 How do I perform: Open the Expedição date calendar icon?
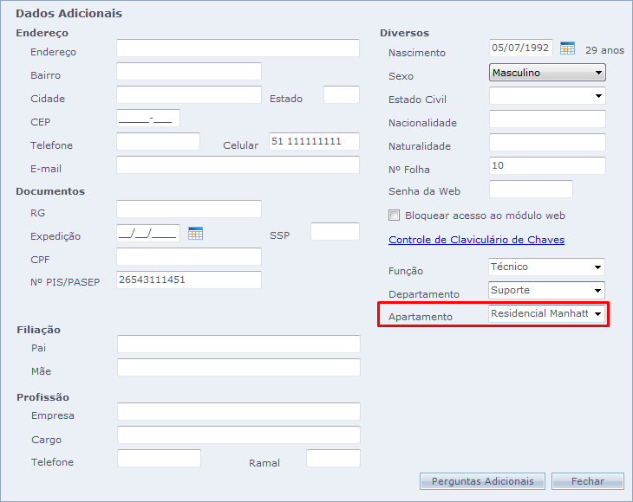[195, 233]
